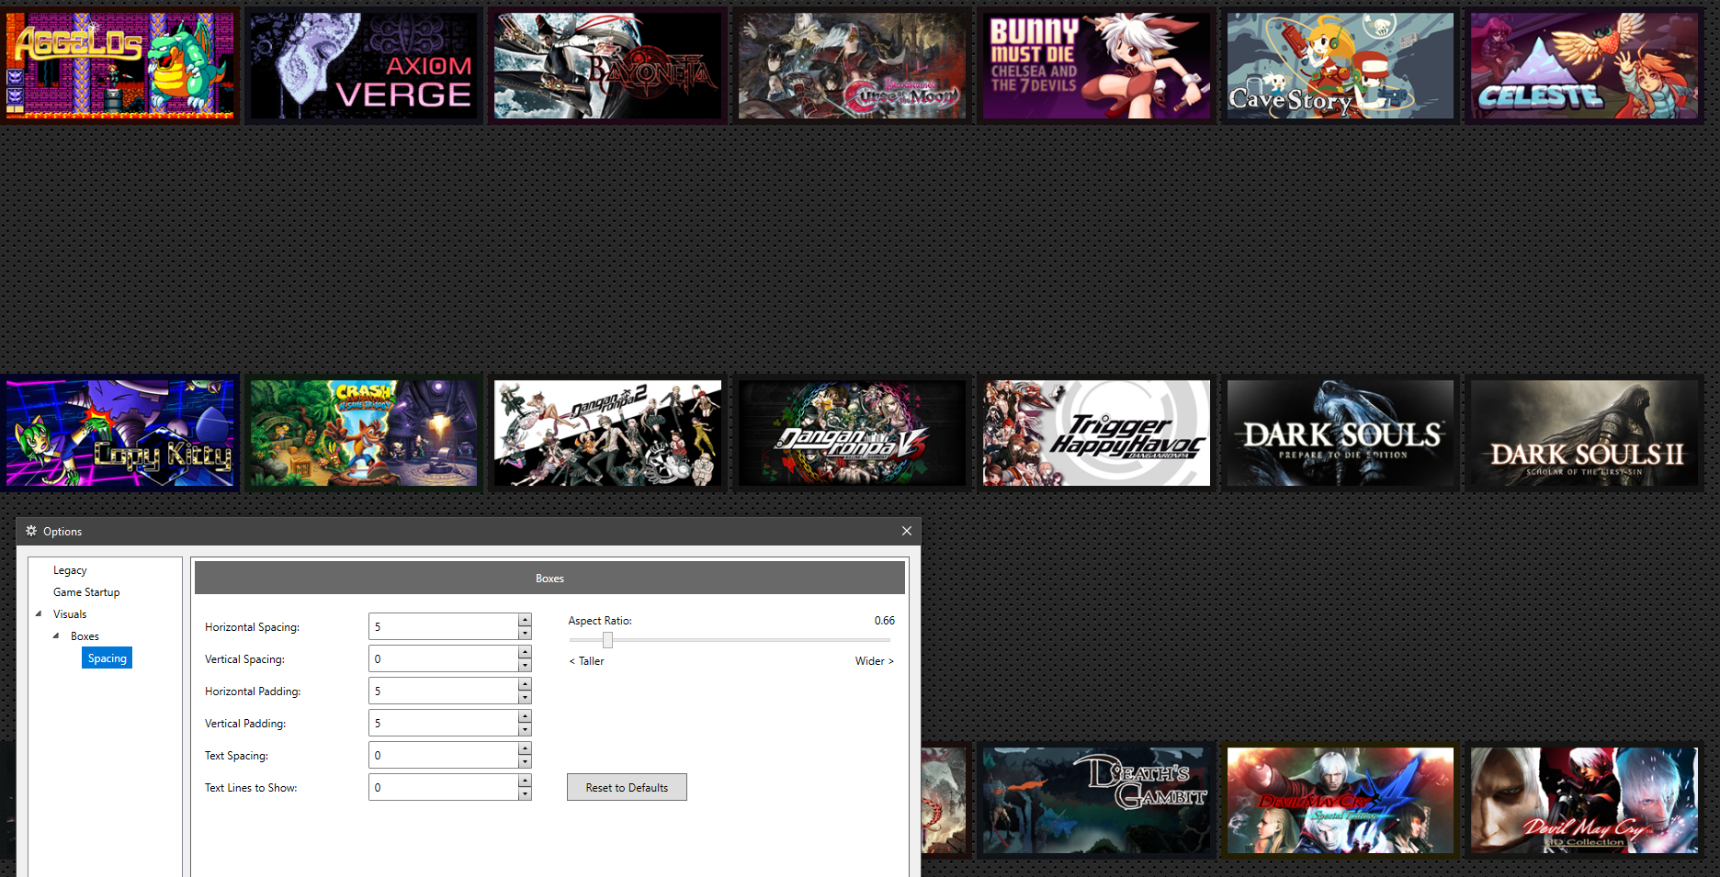Screen dimensions: 1720x877
Task: Click the '< Taller' slider label
Action: click(586, 661)
